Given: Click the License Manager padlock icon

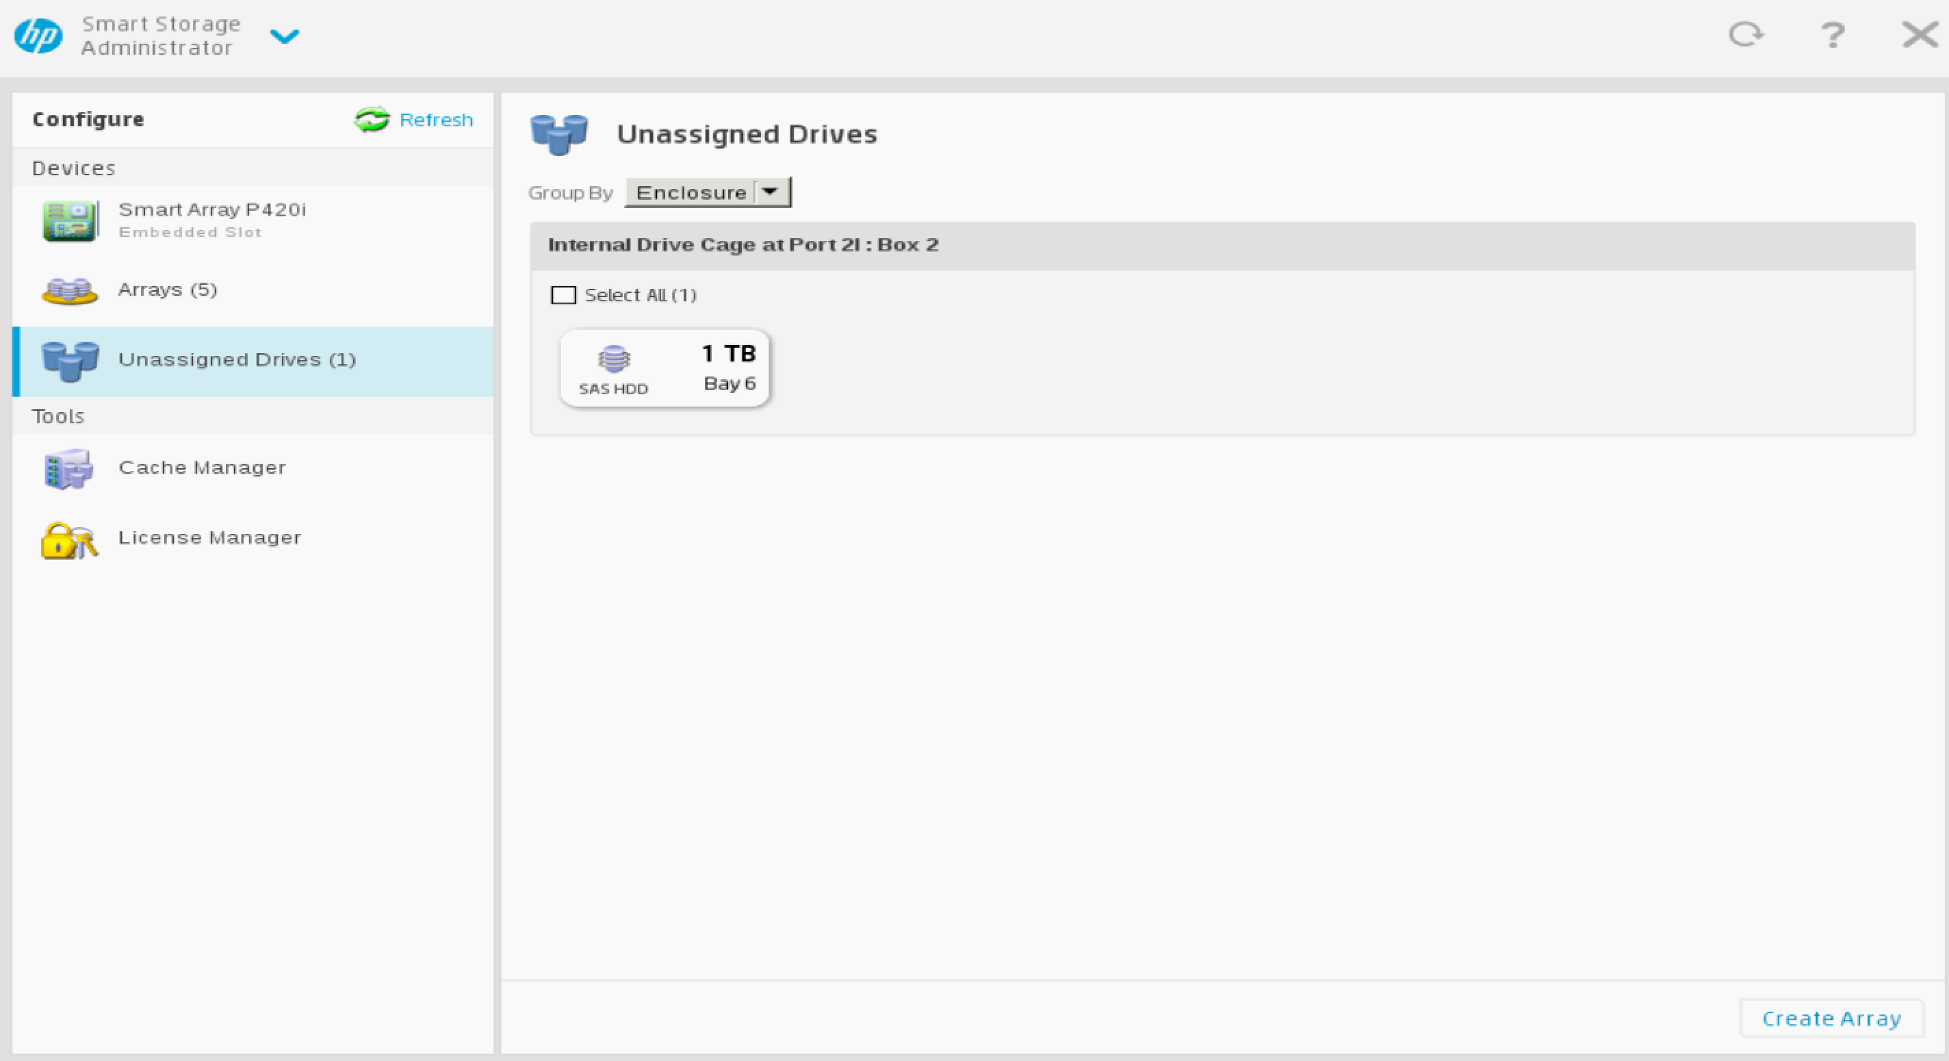Looking at the screenshot, I should click(x=69, y=540).
